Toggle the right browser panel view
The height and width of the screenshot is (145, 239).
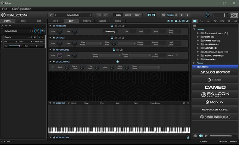153,15
